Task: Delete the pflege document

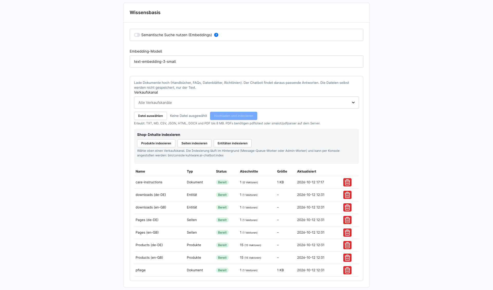Action: [347, 270]
